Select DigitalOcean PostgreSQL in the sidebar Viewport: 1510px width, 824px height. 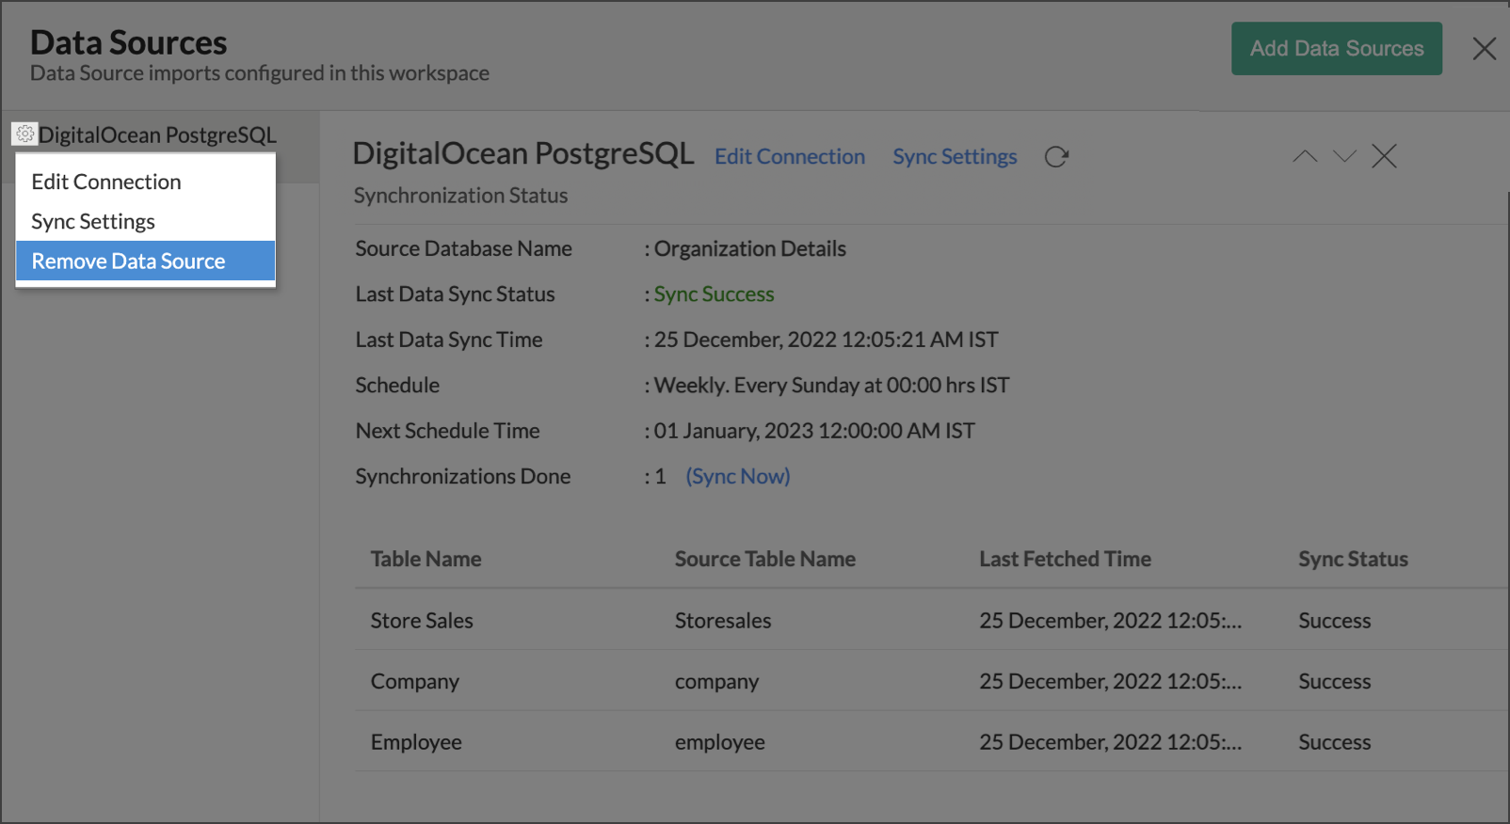[x=157, y=135]
